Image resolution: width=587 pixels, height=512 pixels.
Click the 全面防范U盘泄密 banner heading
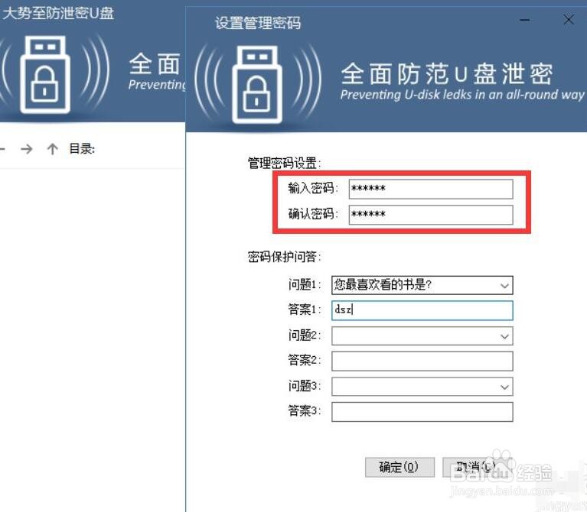[x=447, y=73]
